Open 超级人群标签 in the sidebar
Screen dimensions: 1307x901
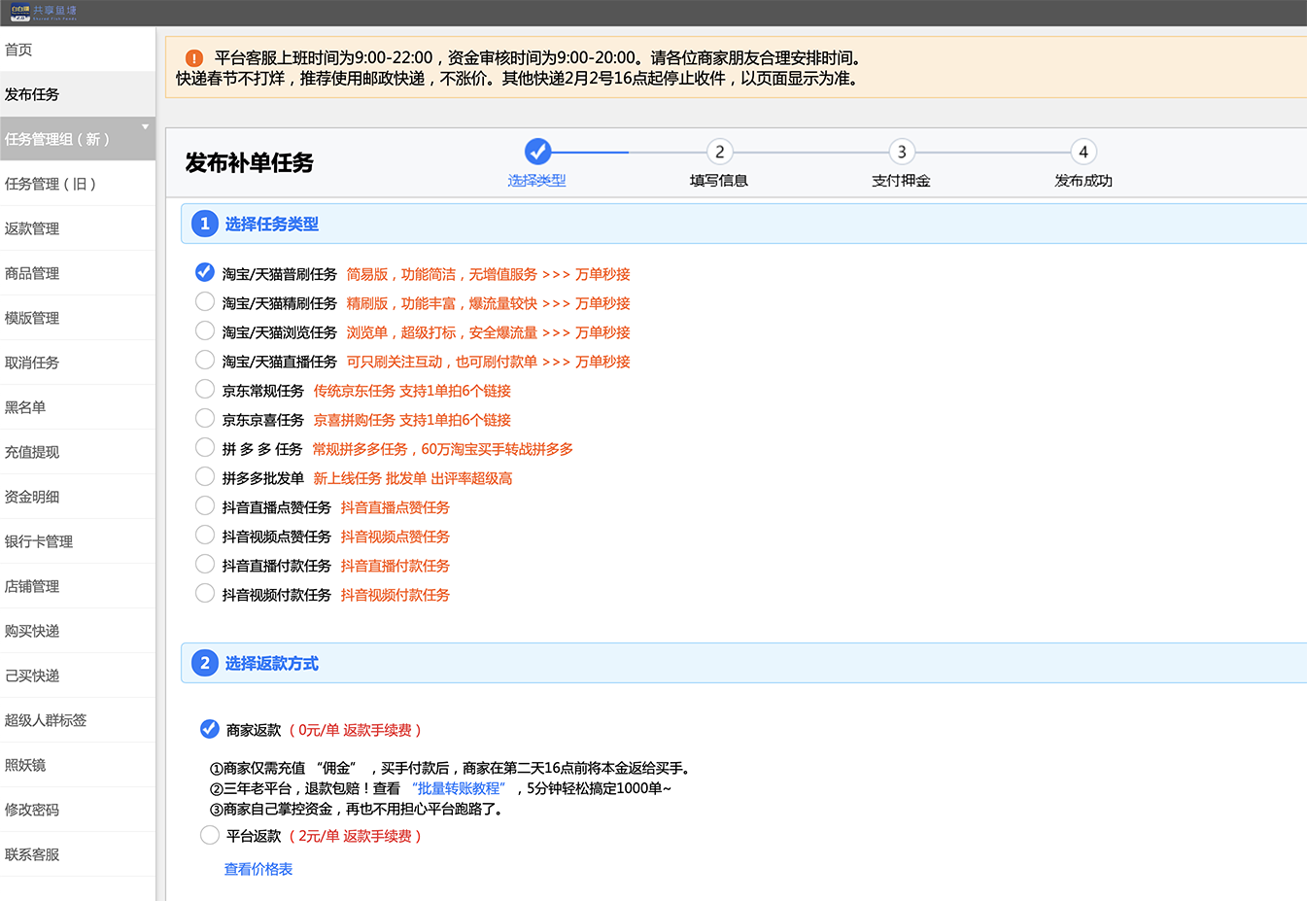tap(78, 720)
